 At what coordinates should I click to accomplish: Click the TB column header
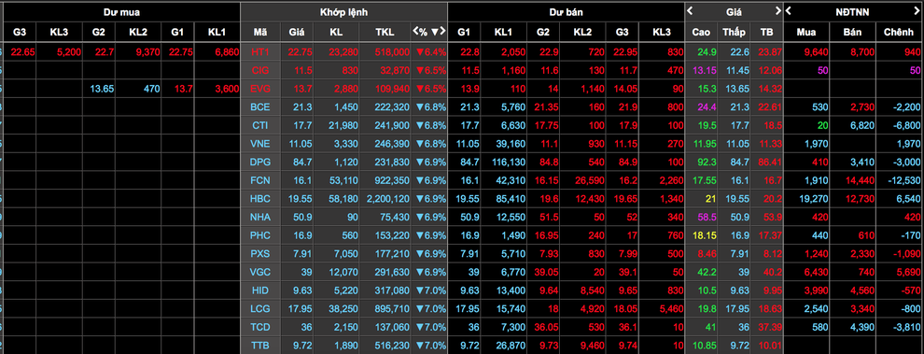(x=766, y=32)
